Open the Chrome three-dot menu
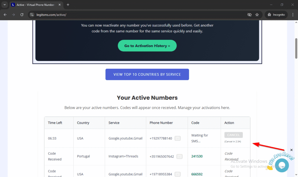298x177 pixels. [292, 15]
